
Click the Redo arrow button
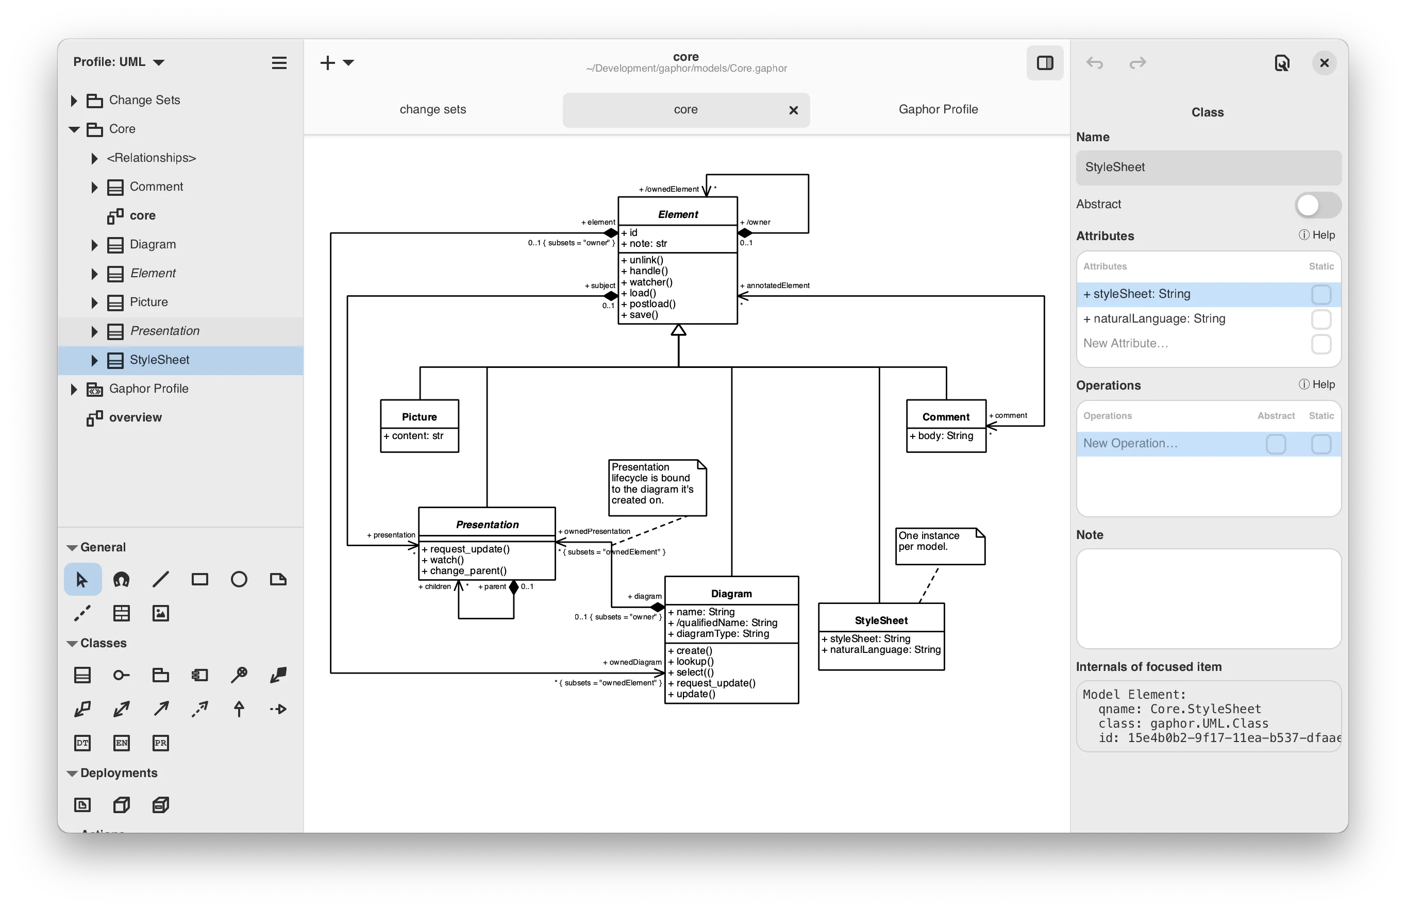(x=1137, y=62)
